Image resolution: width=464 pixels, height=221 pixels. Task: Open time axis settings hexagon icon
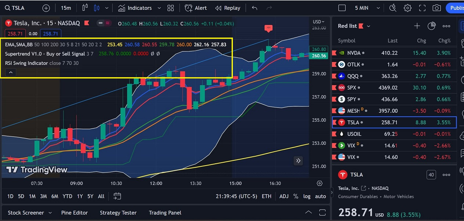[320, 183]
